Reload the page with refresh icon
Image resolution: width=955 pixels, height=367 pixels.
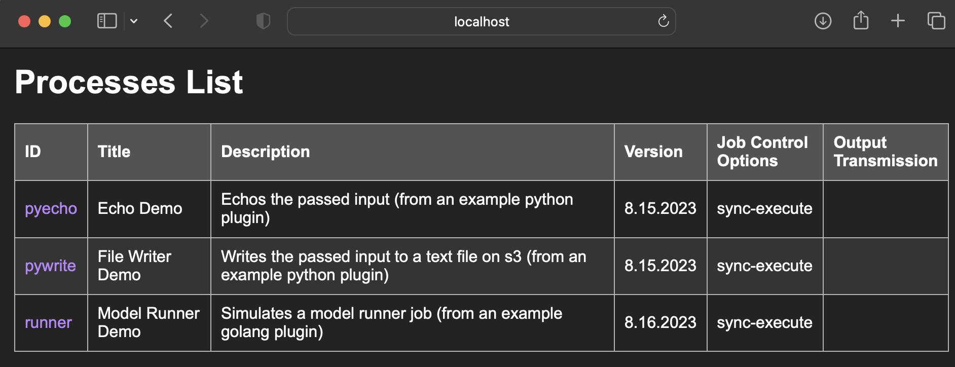(663, 21)
